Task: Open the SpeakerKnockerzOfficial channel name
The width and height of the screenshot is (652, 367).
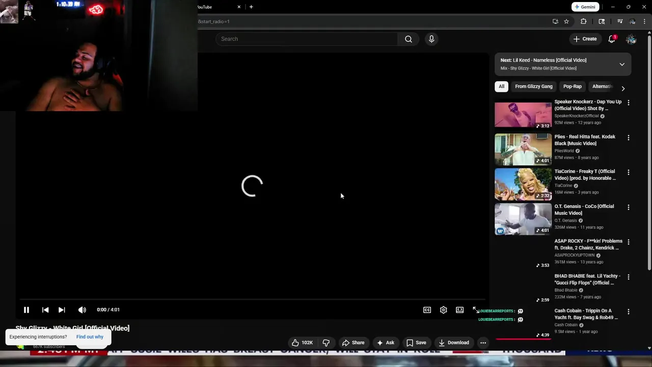Action: click(577, 116)
